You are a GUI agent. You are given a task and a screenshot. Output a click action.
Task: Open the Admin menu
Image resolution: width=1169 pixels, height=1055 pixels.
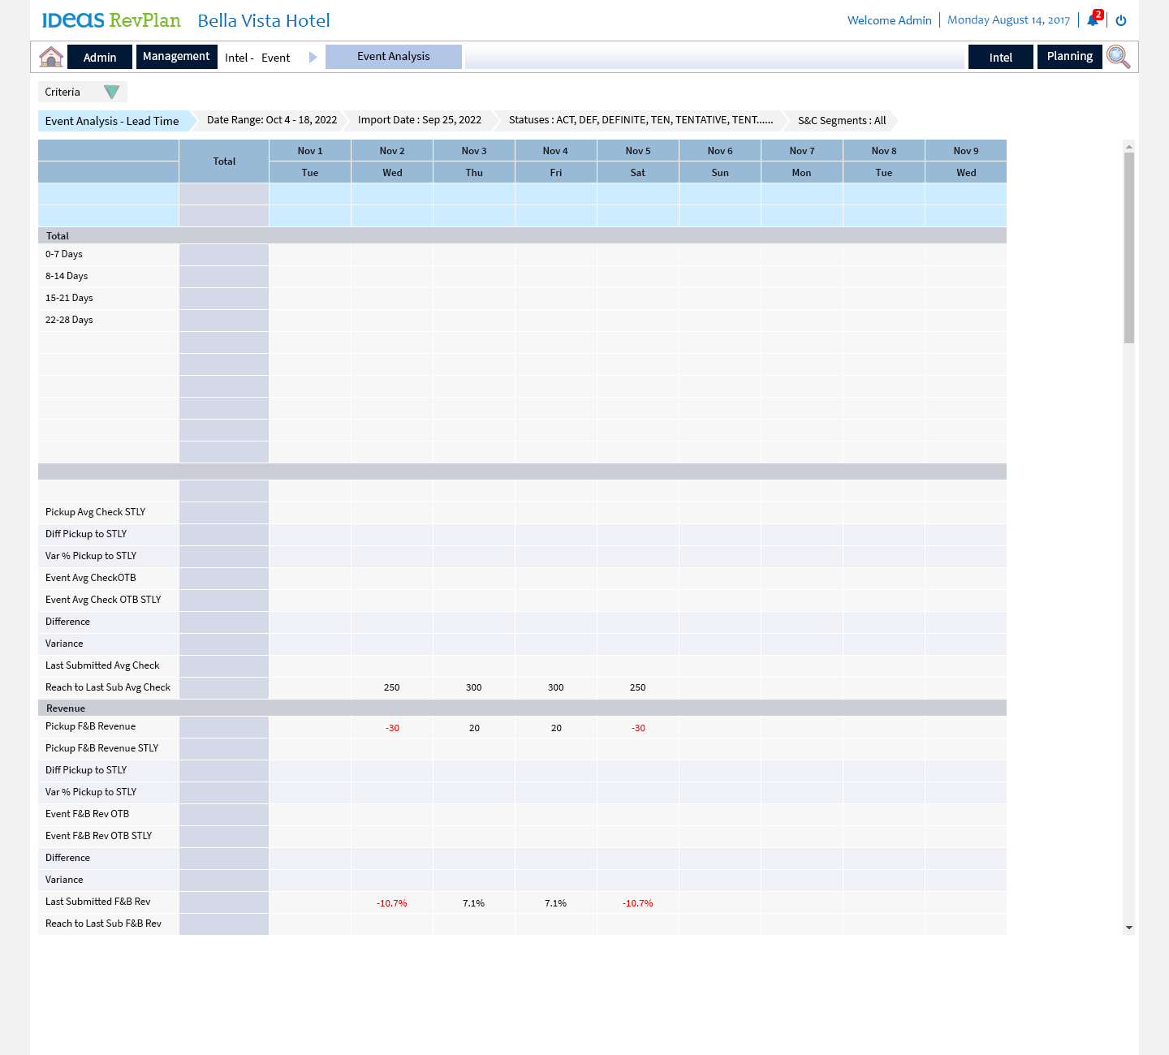click(x=100, y=58)
